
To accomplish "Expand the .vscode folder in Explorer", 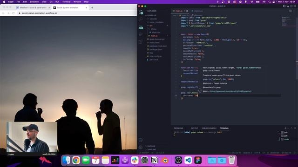I will (x=153, y=19).
